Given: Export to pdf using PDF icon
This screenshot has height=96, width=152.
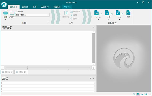Looking at the screenshot, I should pyautogui.click(x=107, y=13).
